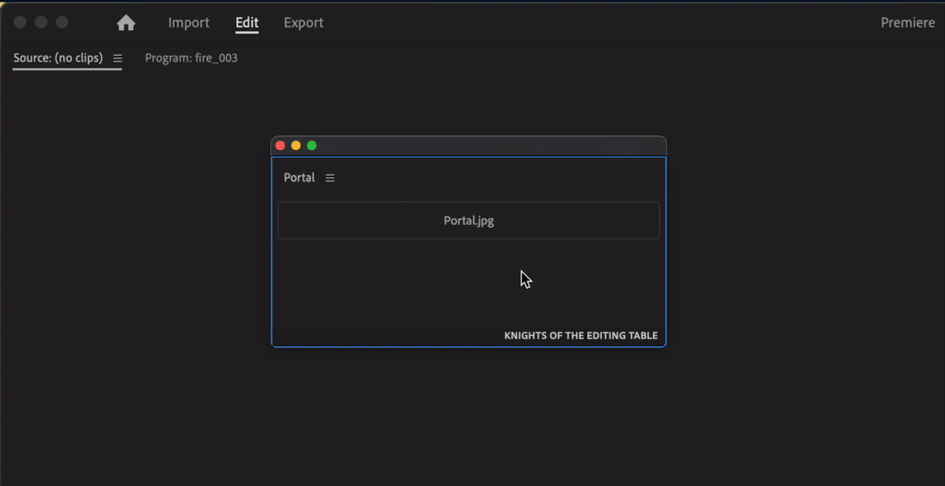This screenshot has width=945, height=486.
Task: Go to the Home screen icon
Action: click(x=126, y=24)
